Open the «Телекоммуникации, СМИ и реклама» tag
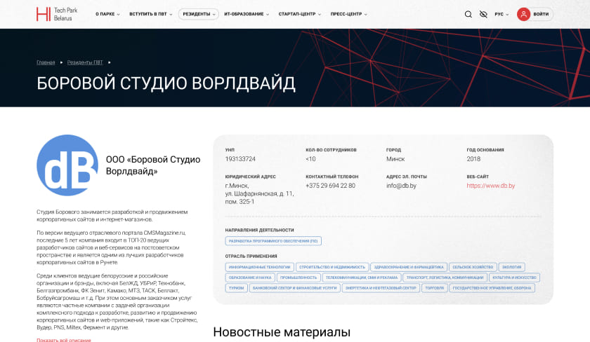This screenshot has width=590, height=342. tap(362, 278)
